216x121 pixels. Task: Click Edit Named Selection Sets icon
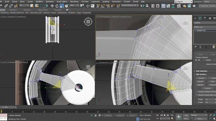click(x=118, y=6)
